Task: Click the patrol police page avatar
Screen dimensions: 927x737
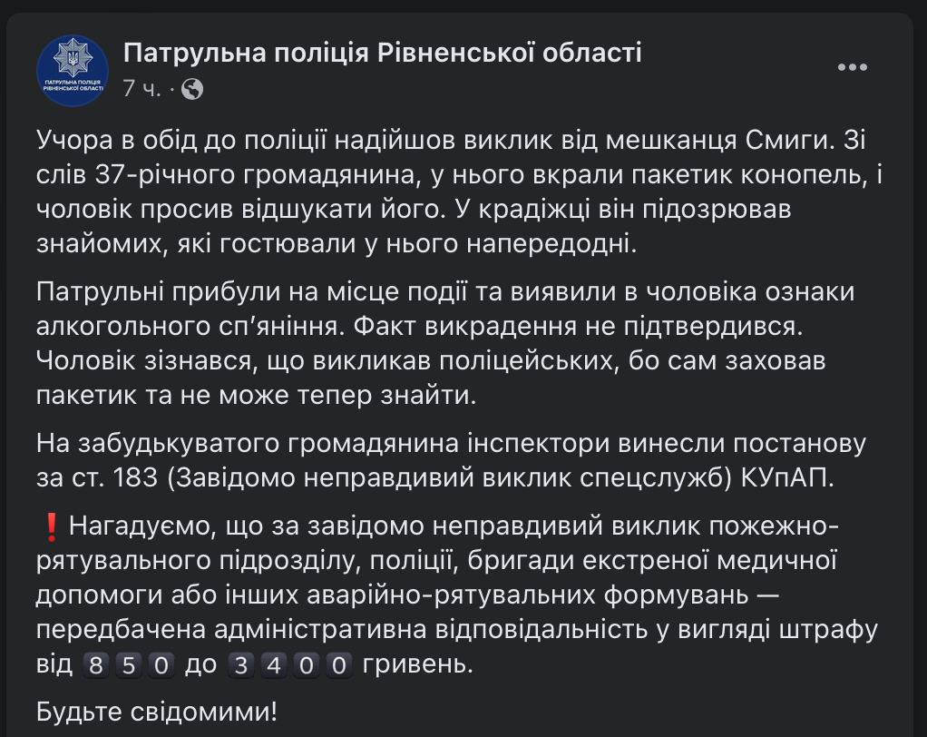Action: coord(73,71)
